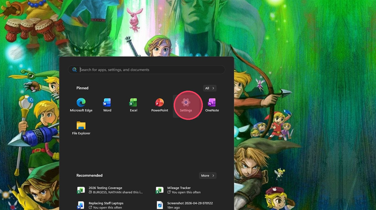Click the "2026 Testing Coverage" title text
The height and width of the screenshot is (210, 376).
tap(105, 188)
